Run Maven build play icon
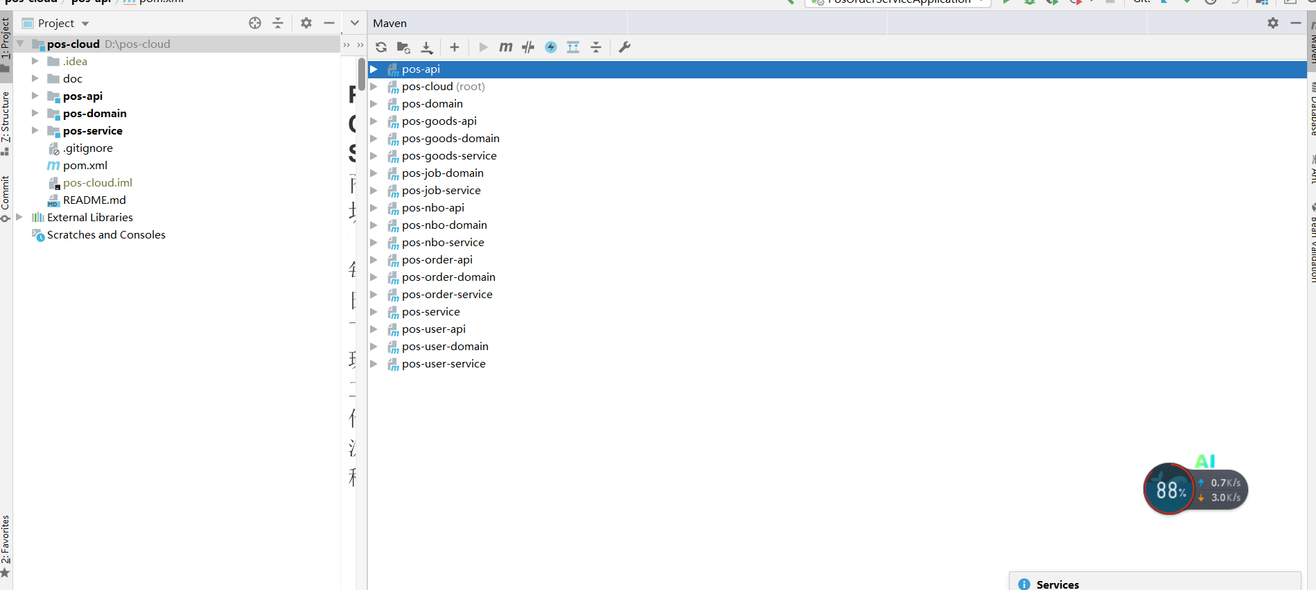 [483, 47]
